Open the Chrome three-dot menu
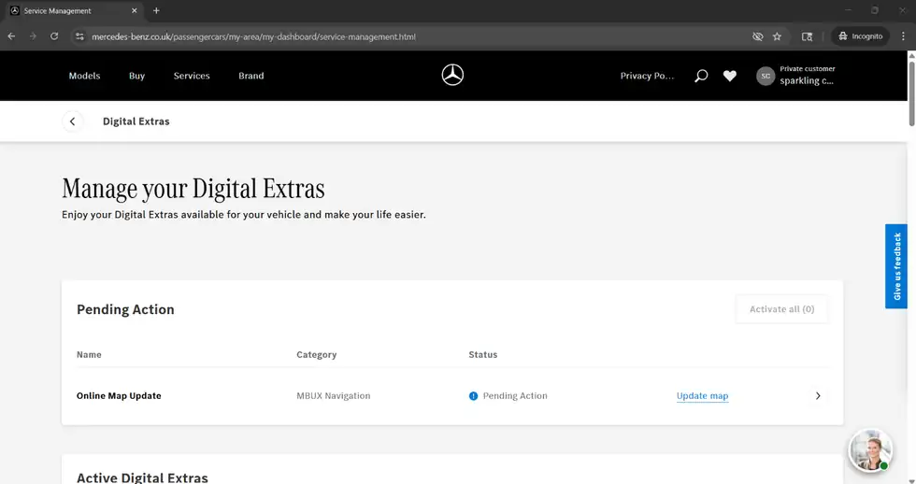 [903, 36]
